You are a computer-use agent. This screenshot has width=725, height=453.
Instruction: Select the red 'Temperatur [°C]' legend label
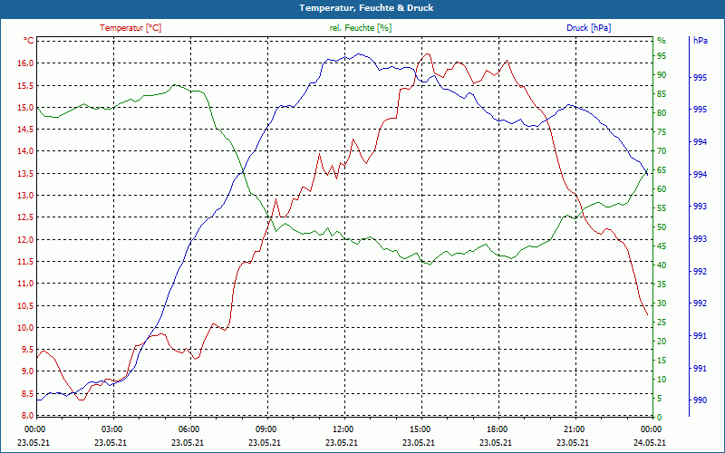[130, 28]
